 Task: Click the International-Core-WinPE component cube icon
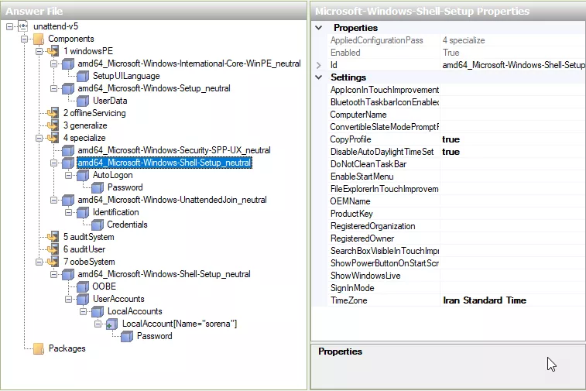click(x=68, y=64)
